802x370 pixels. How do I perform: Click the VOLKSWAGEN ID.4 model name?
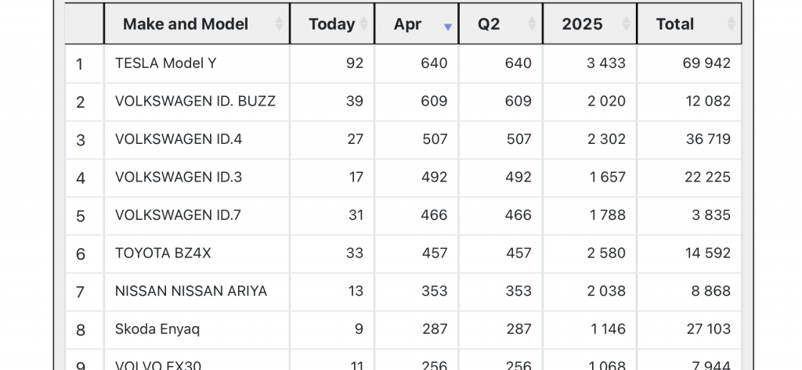[x=179, y=139]
